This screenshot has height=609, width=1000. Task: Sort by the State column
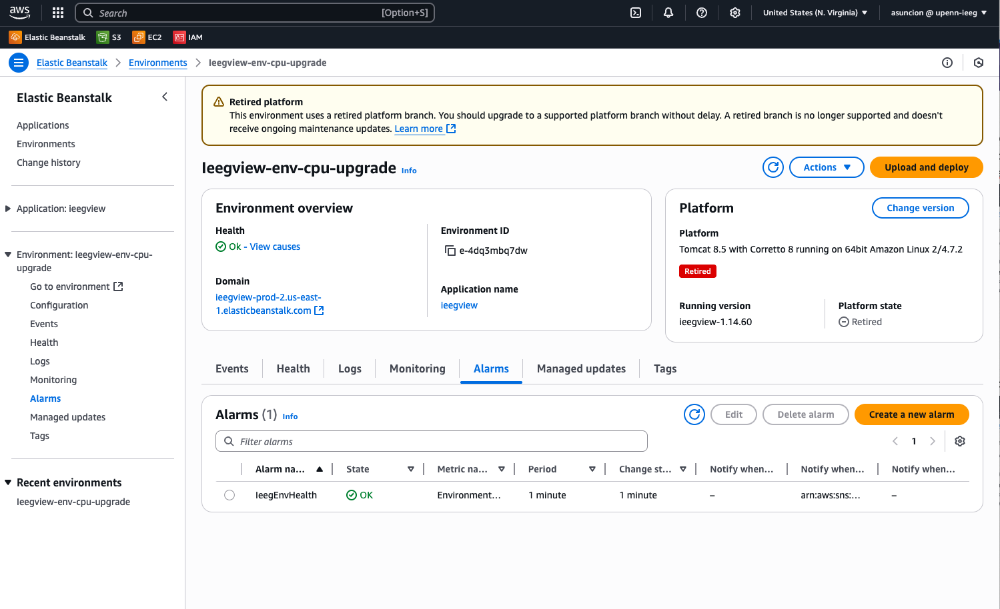click(x=410, y=469)
